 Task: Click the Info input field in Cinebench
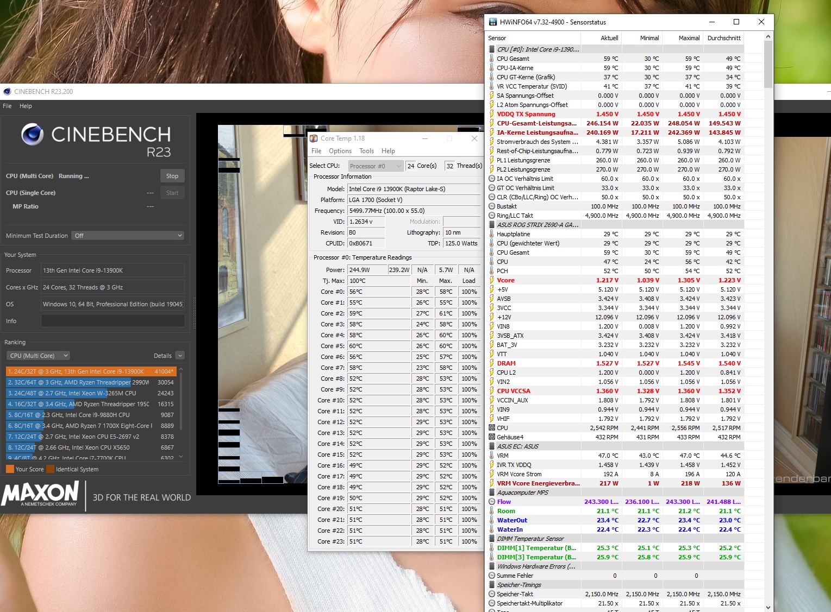point(113,321)
